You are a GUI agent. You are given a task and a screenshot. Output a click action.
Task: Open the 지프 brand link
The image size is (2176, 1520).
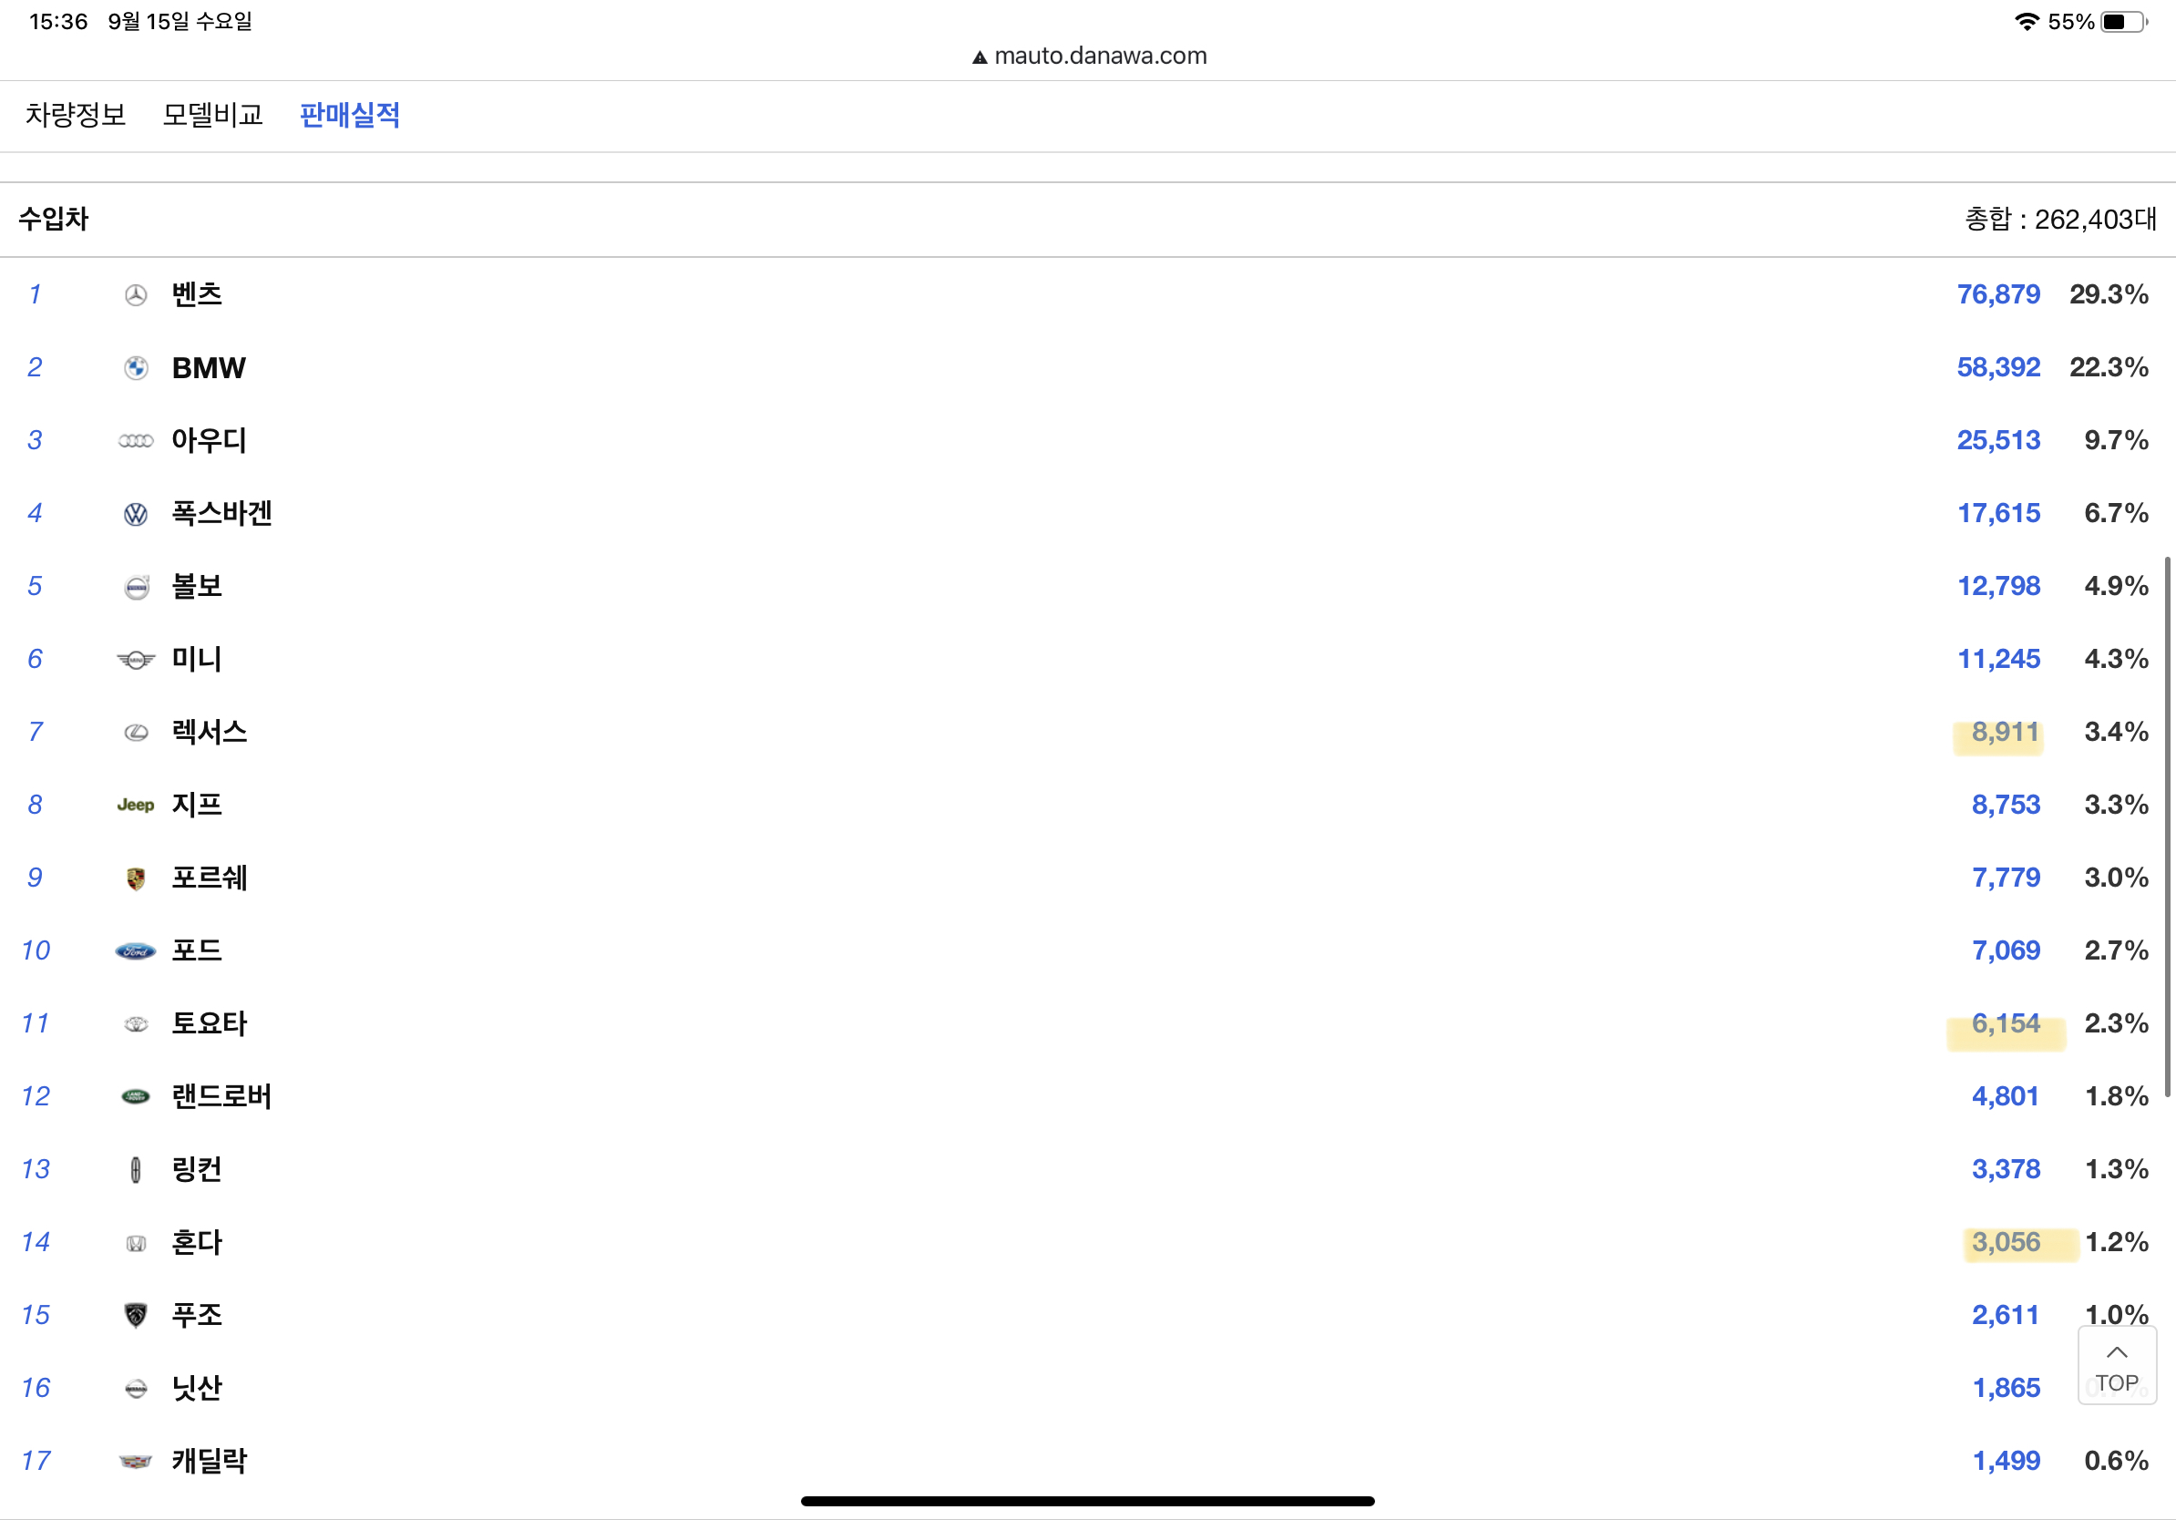click(197, 805)
